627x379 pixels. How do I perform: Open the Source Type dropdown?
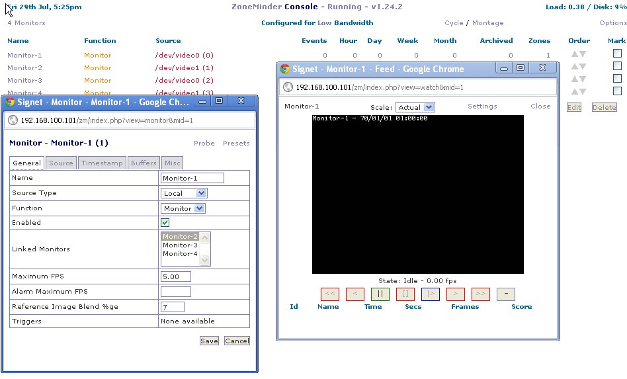coord(184,193)
